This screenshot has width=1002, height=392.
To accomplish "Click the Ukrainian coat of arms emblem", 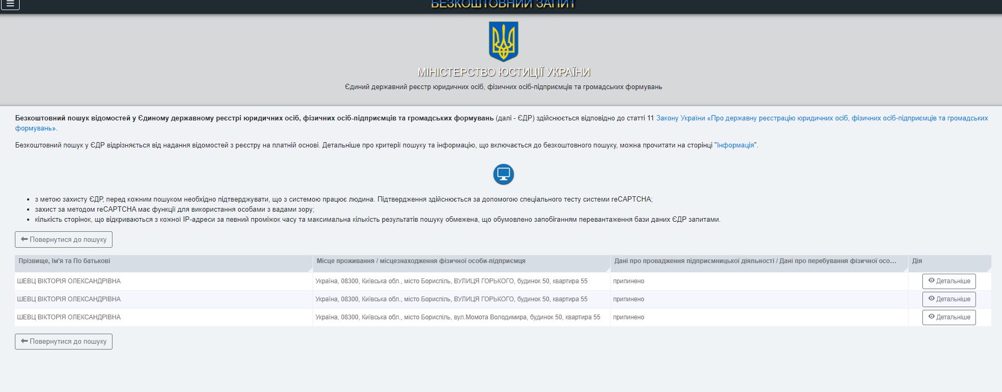I will (503, 41).
